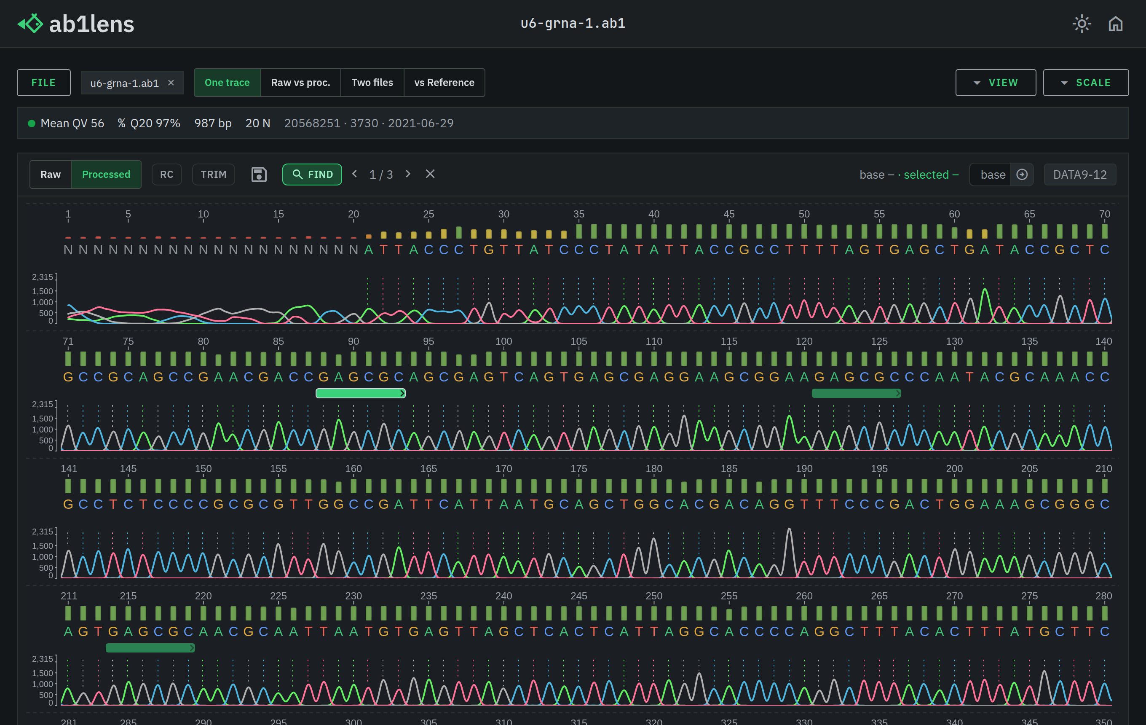Go to previous find match
The width and height of the screenshot is (1146, 725).
pos(355,174)
